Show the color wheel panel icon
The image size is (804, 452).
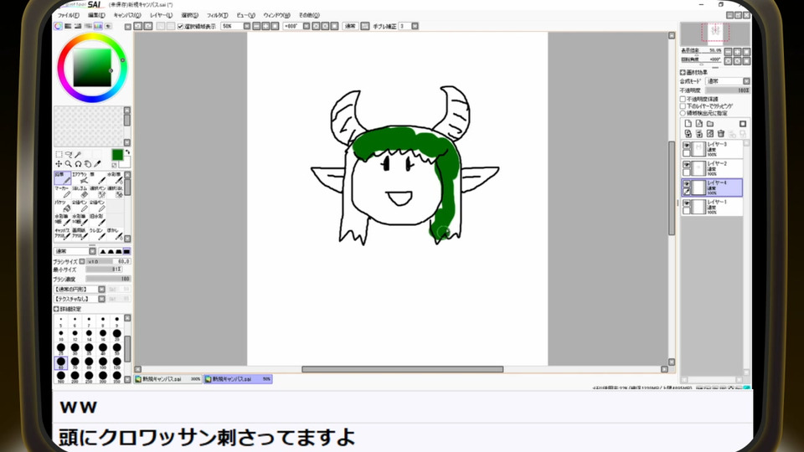pyautogui.click(x=59, y=26)
